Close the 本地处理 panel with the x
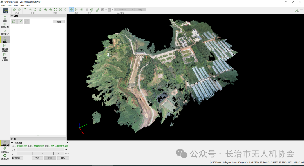The image size is (304, 166). [68, 143]
